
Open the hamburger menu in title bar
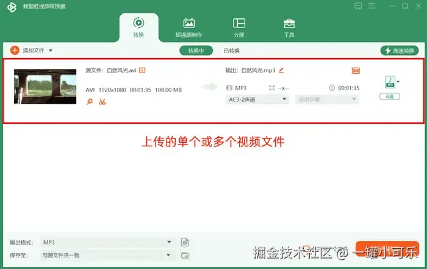(x=371, y=6)
